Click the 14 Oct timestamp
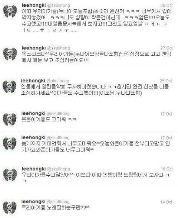 pyautogui.click(x=167, y=202)
